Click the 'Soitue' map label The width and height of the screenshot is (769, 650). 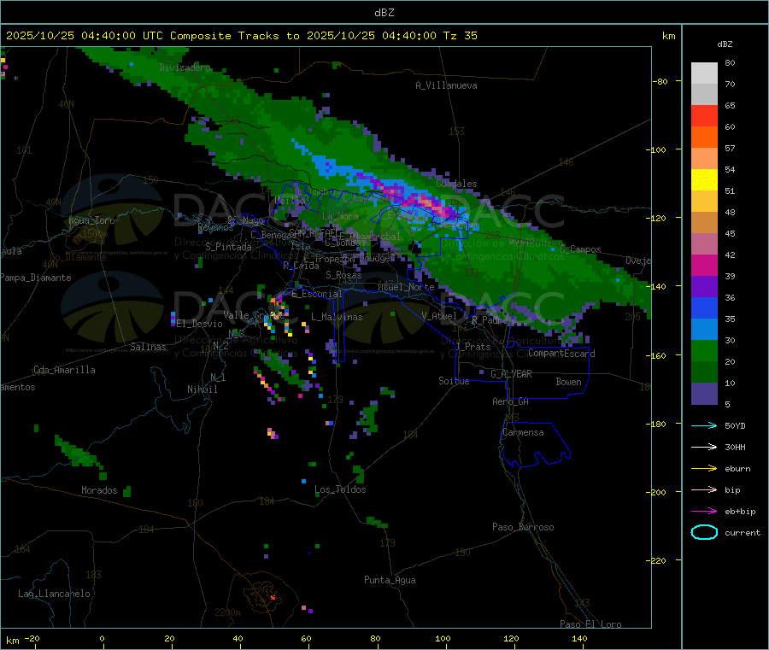[x=454, y=381]
